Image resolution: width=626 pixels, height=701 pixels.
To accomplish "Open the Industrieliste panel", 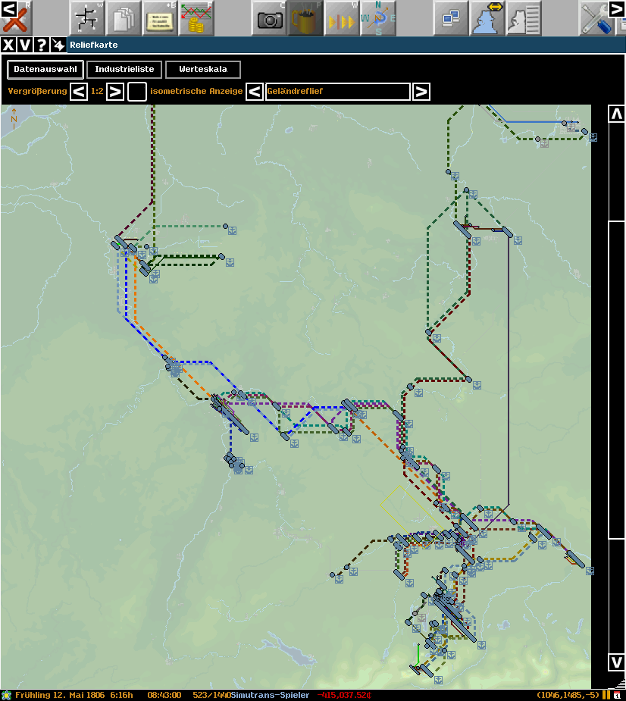I will coord(124,70).
